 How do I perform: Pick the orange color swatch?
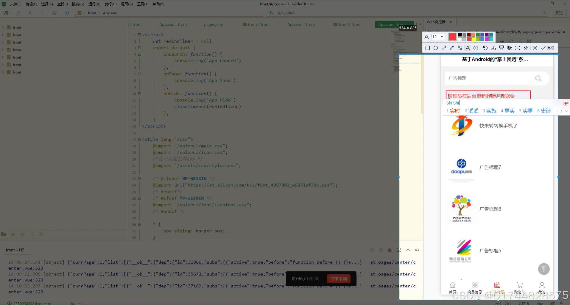473,35
